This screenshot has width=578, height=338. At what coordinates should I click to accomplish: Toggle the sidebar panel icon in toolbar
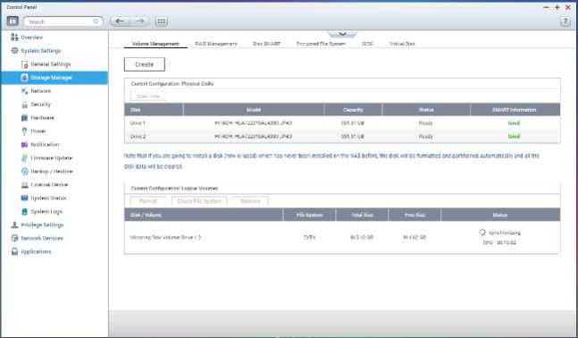pos(13,21)
